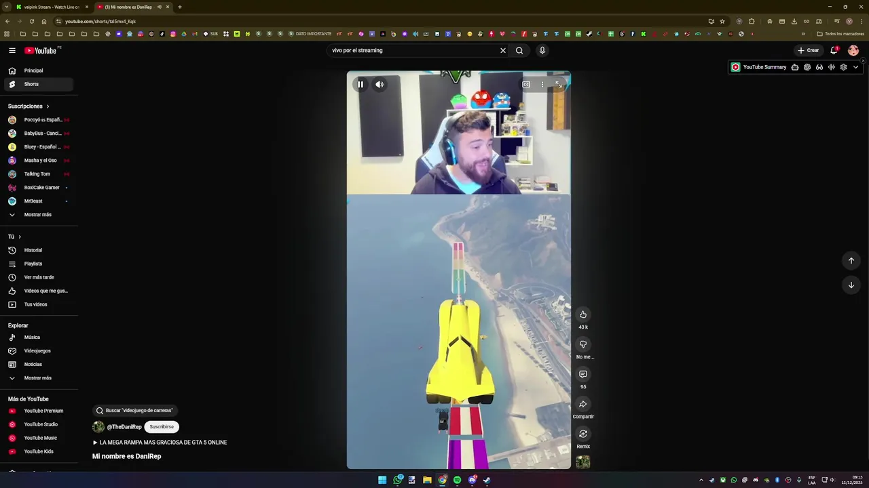Click the YouTube Summary robot icon
Image resolution: width=869 pixels, height=488 pixels.
tap(795, 67)
